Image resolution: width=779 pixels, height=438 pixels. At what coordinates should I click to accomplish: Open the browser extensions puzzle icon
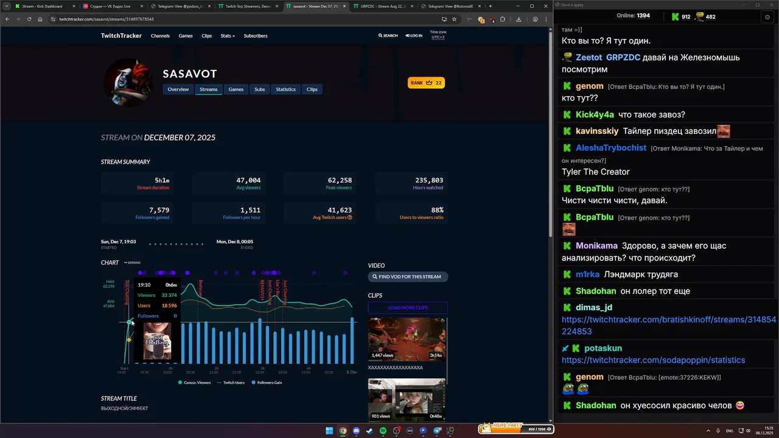click(x=502, y=19)
